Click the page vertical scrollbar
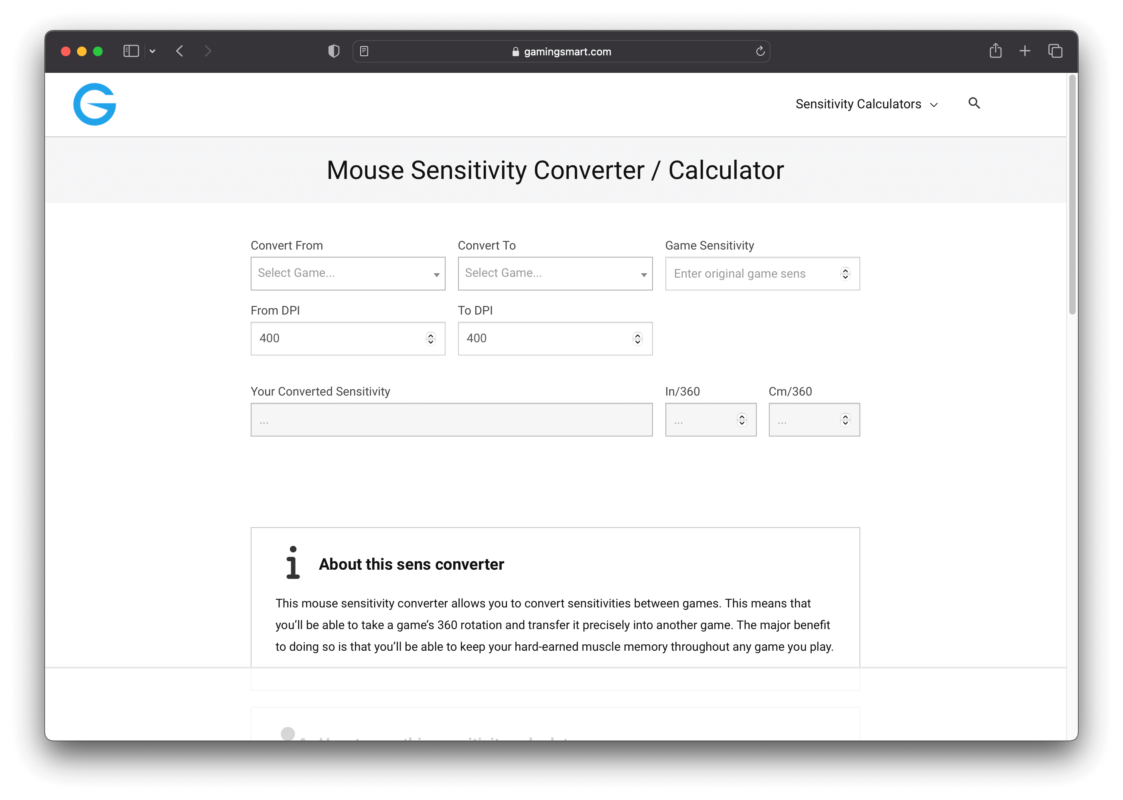Image resolution: width=1123 pixels, height=800 pixels. pos(1072,195)
